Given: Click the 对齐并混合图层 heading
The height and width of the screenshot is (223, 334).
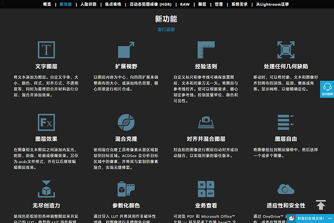Looking at the screenshot, I should click(206, 139).
